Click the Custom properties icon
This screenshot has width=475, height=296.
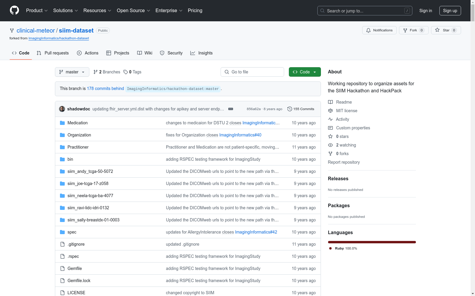pyautogui.click(x=330, y=128)
